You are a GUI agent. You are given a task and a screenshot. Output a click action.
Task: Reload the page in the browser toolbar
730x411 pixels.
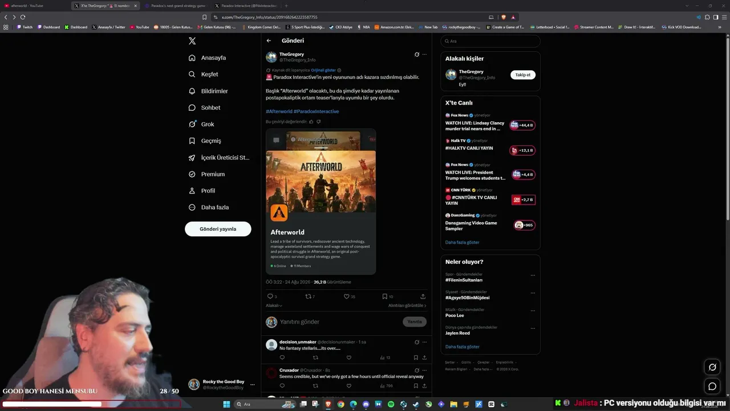pos(23,17)
